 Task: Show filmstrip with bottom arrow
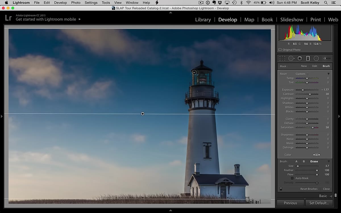(170, 210)
